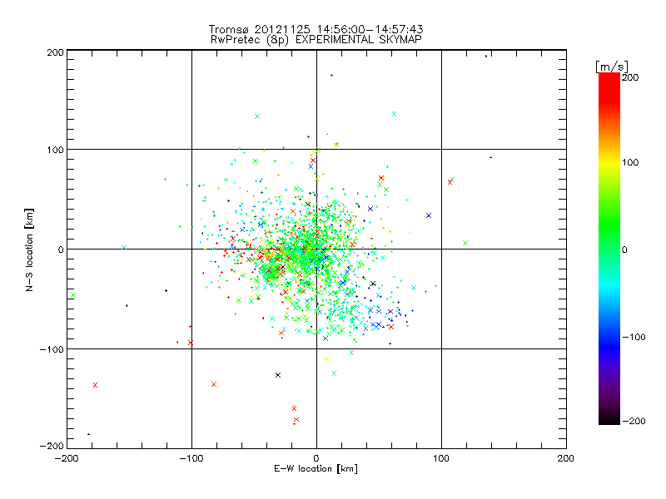
Task: Click the y-axis tick label '200'
Action: pos(56,52)
